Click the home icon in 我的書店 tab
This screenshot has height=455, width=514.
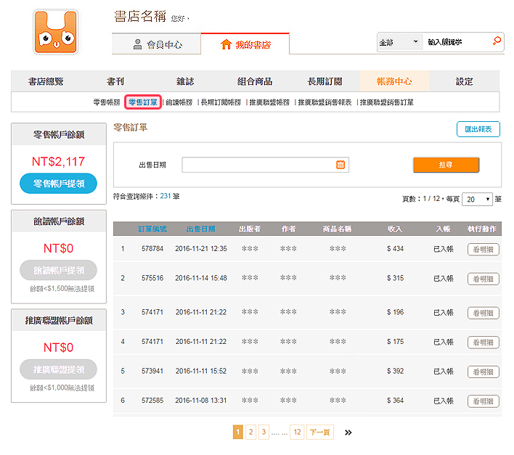[226, 44]
